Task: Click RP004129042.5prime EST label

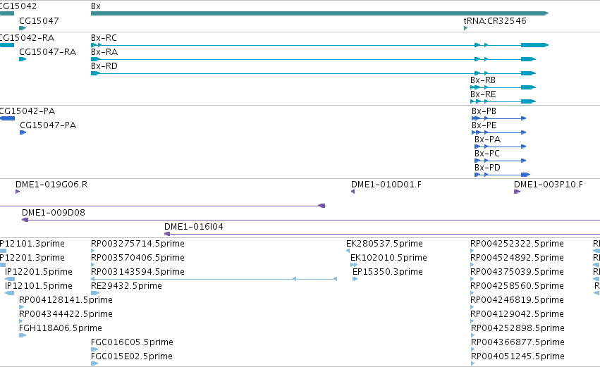Action: (x=517, y=315)
